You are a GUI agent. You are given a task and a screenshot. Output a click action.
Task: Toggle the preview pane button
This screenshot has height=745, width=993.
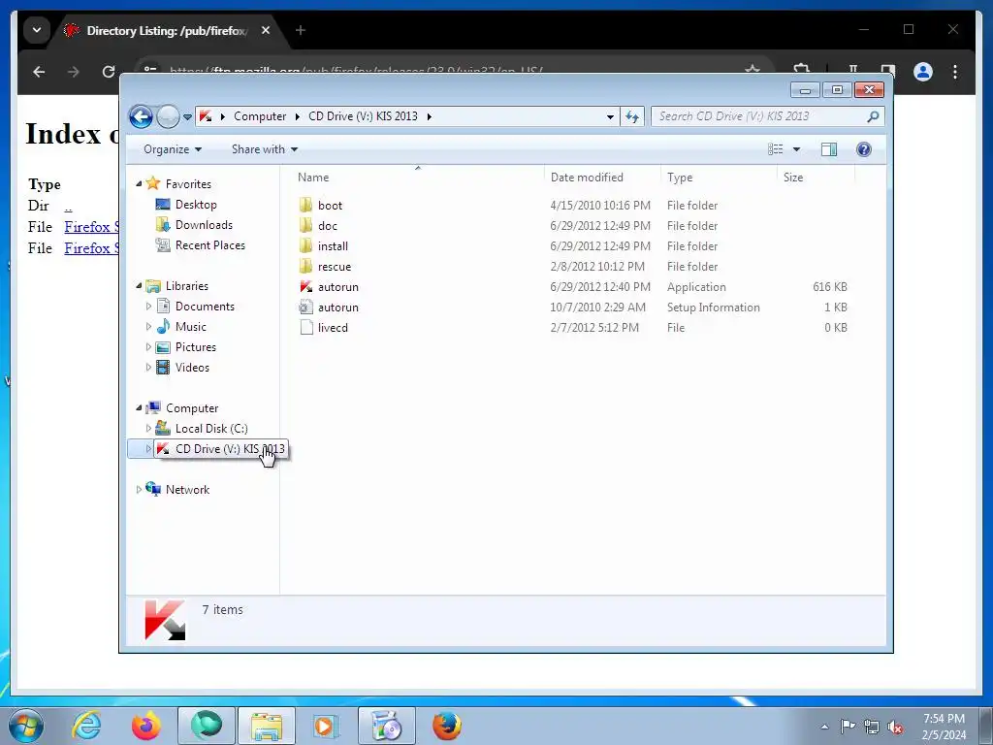(x=829, y=149)
